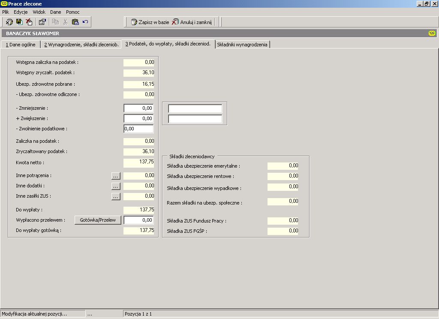Click the red-crossed document delete icon

(x=29, y=22)
